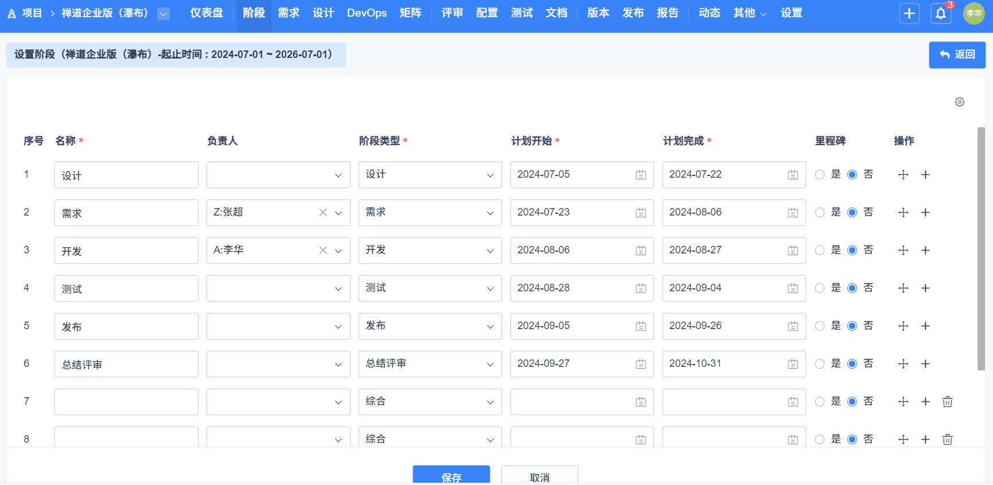Screen dimensions: 993x485
Task: Click the move handle for 设计 row
Action: 904,175
